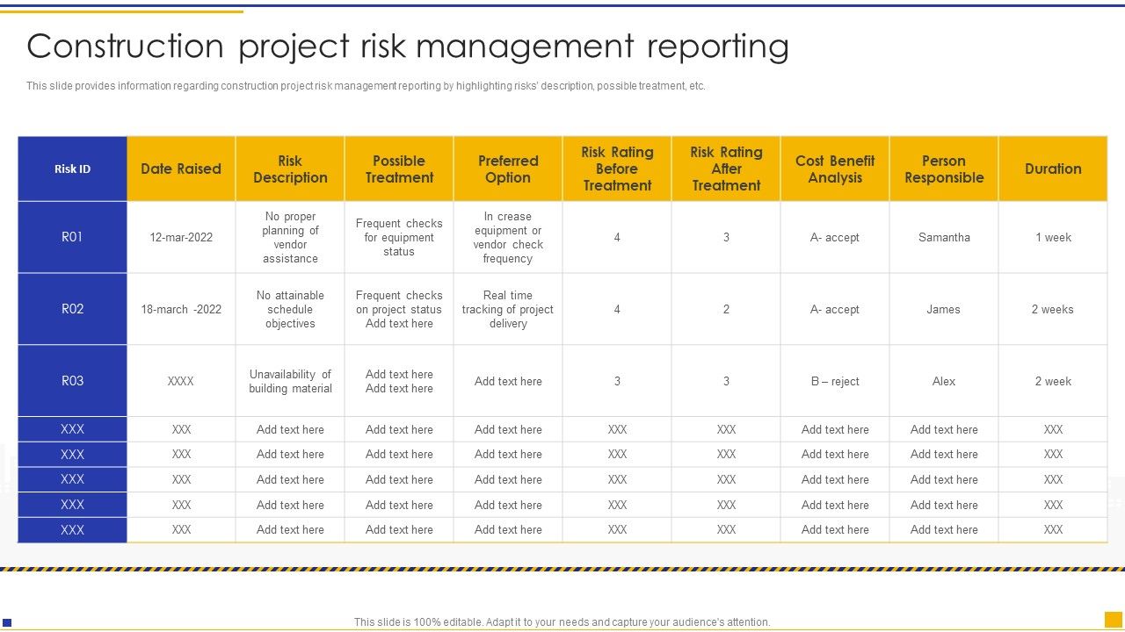
Task: Select 'Unavailability of building material' cell
Action: point(290,381)
